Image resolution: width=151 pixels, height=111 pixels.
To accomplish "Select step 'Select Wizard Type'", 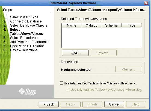I will [x=24, y=17].
